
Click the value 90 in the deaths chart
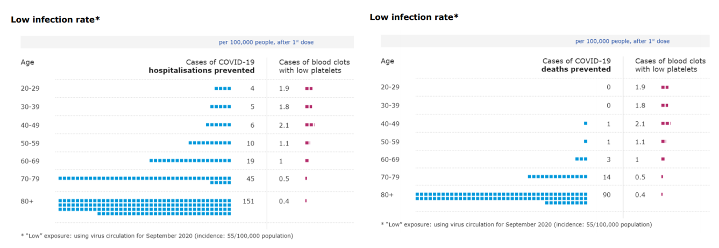coord(607,195)
